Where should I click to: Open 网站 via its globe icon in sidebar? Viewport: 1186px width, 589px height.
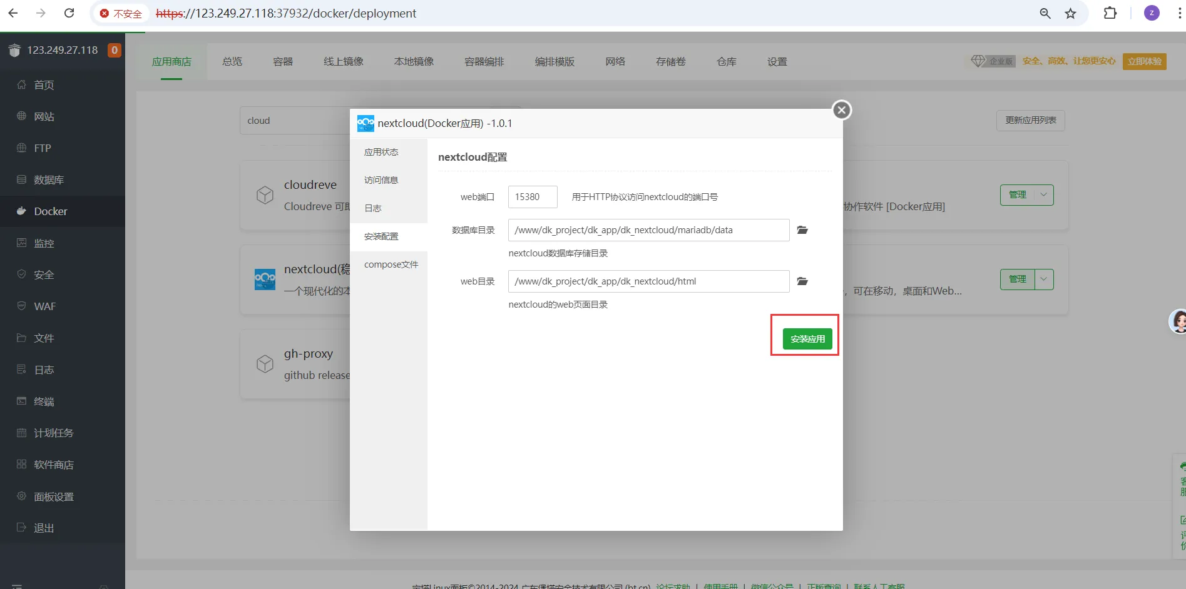click(x=21, y=116)
